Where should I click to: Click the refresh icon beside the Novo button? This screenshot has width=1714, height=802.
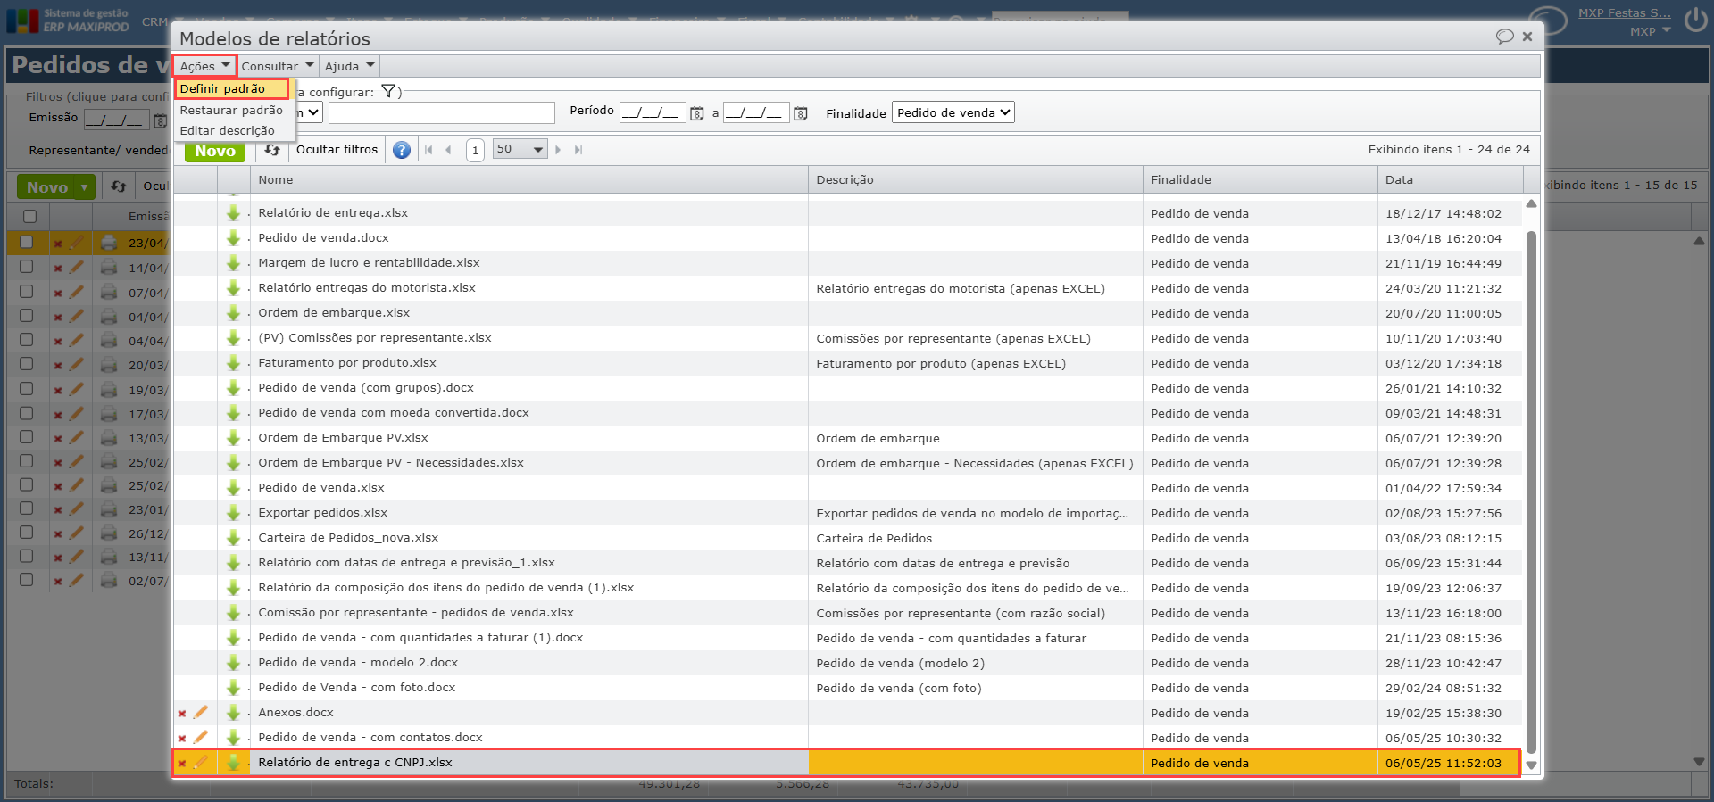[272, 150]
